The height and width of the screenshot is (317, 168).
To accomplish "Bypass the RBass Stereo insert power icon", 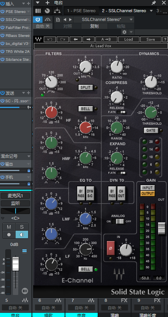I will click(2, 35).
